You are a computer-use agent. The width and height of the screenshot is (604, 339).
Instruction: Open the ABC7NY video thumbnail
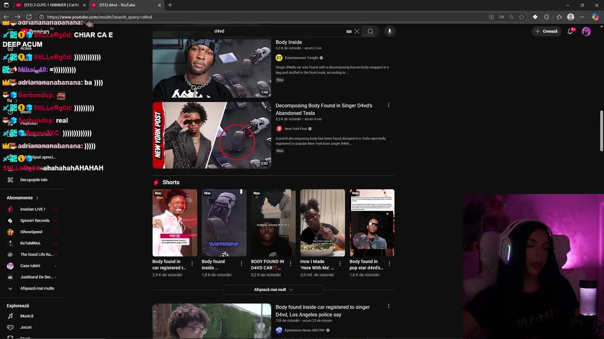point(212,321)
